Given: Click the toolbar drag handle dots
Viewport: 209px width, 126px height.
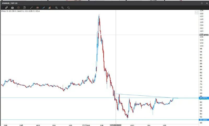Looking at the screenshot, I should click(x=2, y=8).
